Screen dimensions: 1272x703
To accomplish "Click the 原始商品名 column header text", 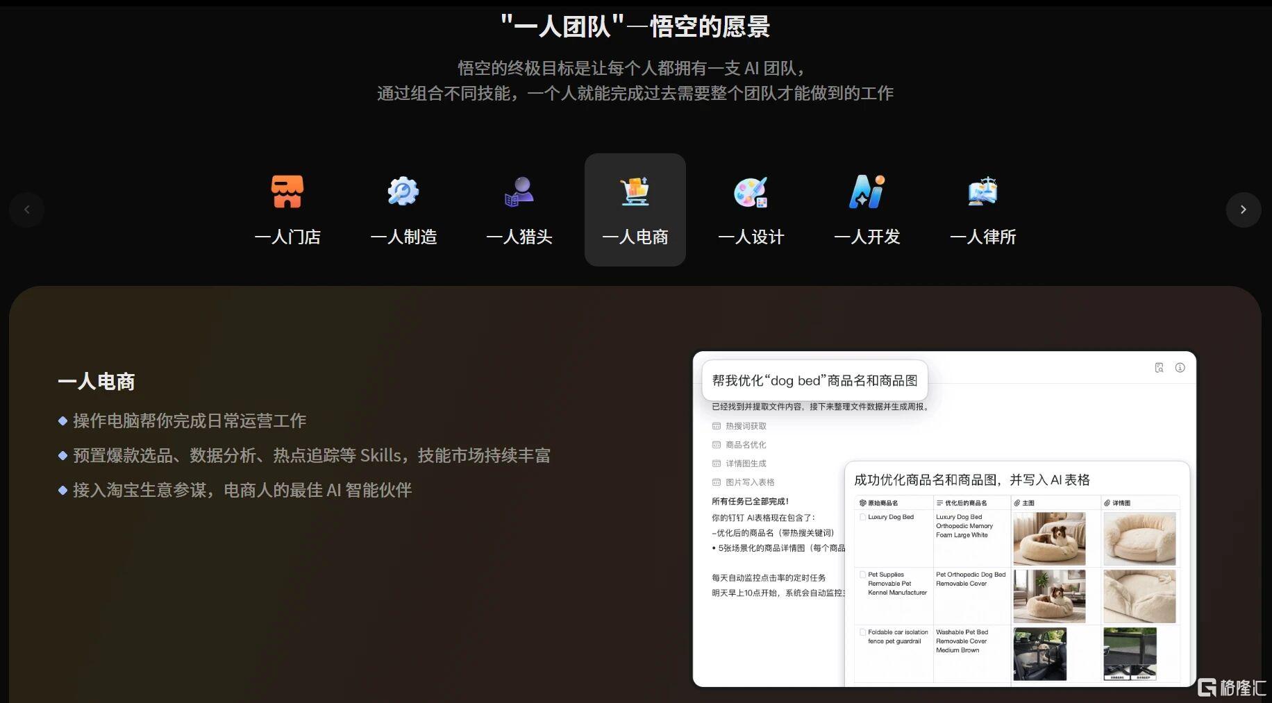I will 882,503.
